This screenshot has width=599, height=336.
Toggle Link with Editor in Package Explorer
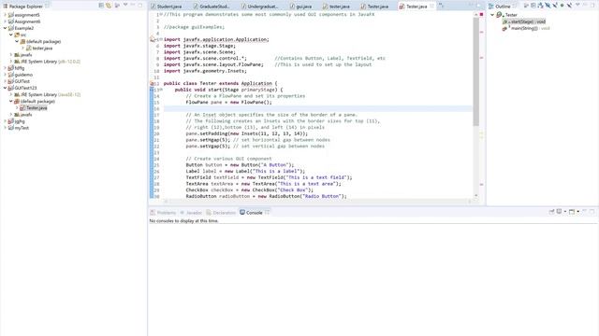(109, 6)
